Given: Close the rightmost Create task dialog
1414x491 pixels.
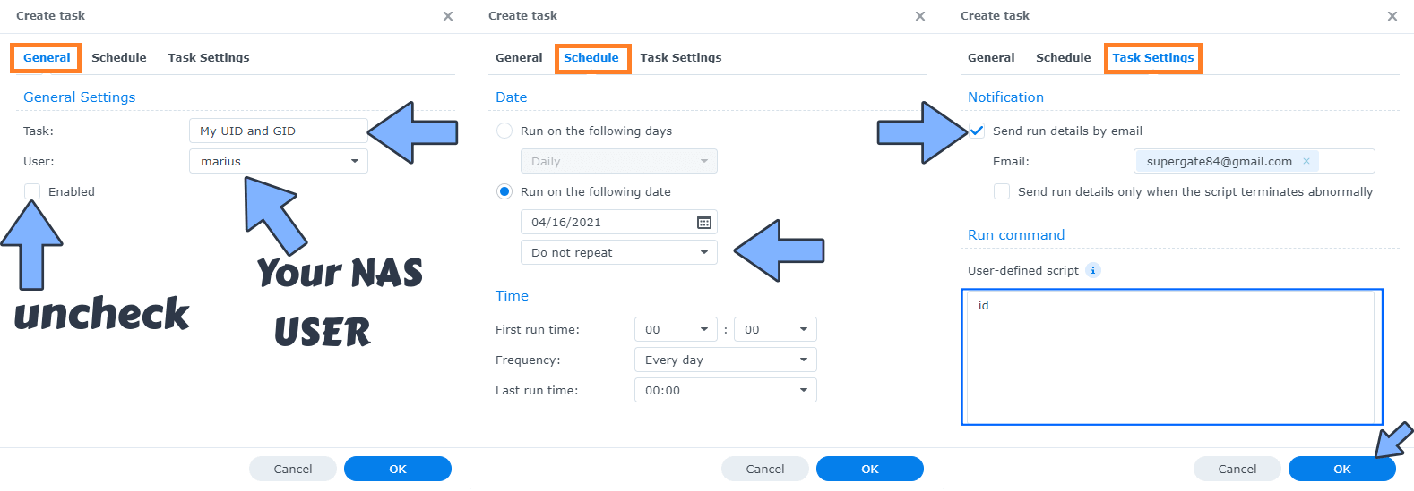Looking at the screenshot, I should tap(1392, 16).
